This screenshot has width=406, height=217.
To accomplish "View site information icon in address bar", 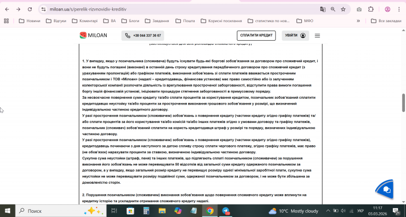I will [43, 10].
